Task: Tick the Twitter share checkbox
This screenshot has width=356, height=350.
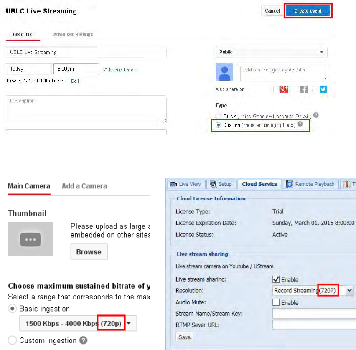Action: [315, 89]
